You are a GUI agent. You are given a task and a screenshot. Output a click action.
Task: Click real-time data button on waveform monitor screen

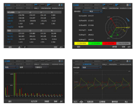tap(102, 102)
